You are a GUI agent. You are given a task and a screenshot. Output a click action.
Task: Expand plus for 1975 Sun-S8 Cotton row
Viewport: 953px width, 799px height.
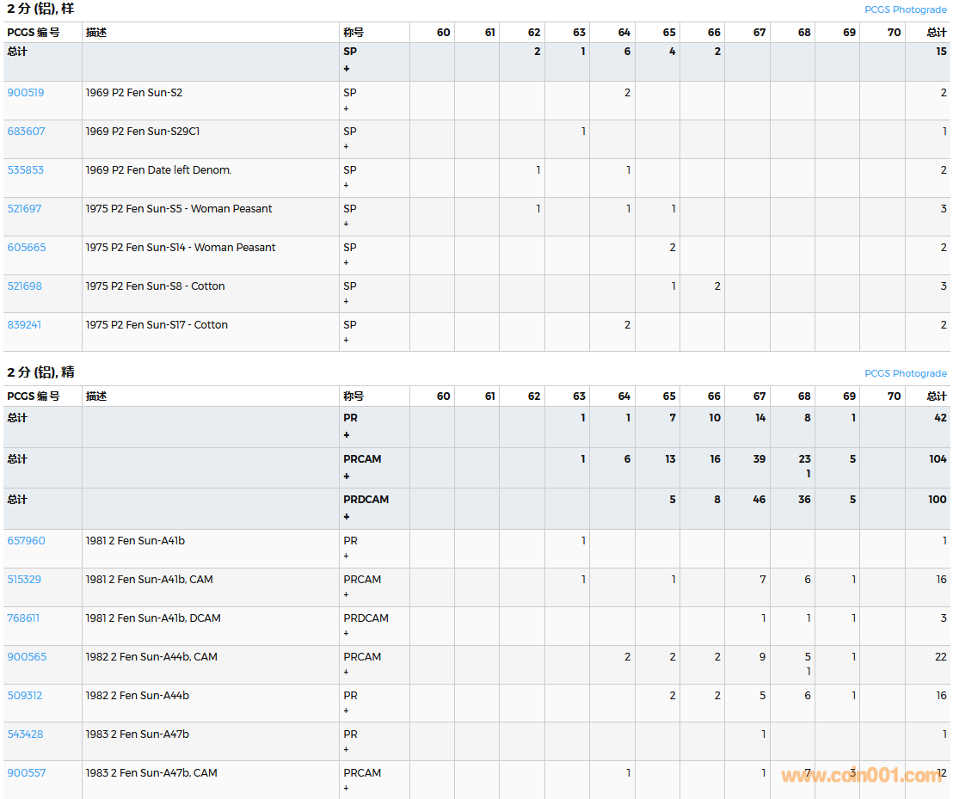pyautogui.click(x=347, y=302)
